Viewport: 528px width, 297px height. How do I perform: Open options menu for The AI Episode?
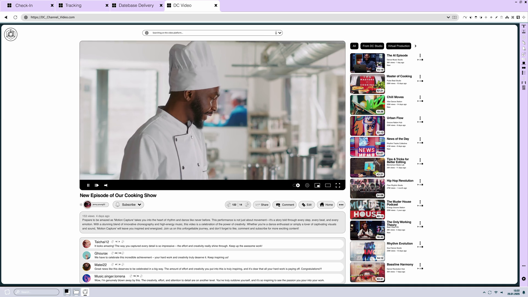(x=420, y=56)
